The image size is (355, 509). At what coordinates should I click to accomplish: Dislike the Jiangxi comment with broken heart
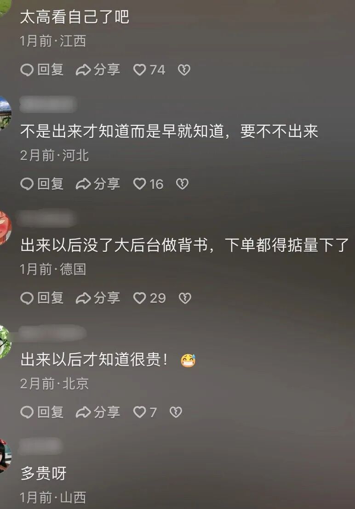[x=184, y=70]
